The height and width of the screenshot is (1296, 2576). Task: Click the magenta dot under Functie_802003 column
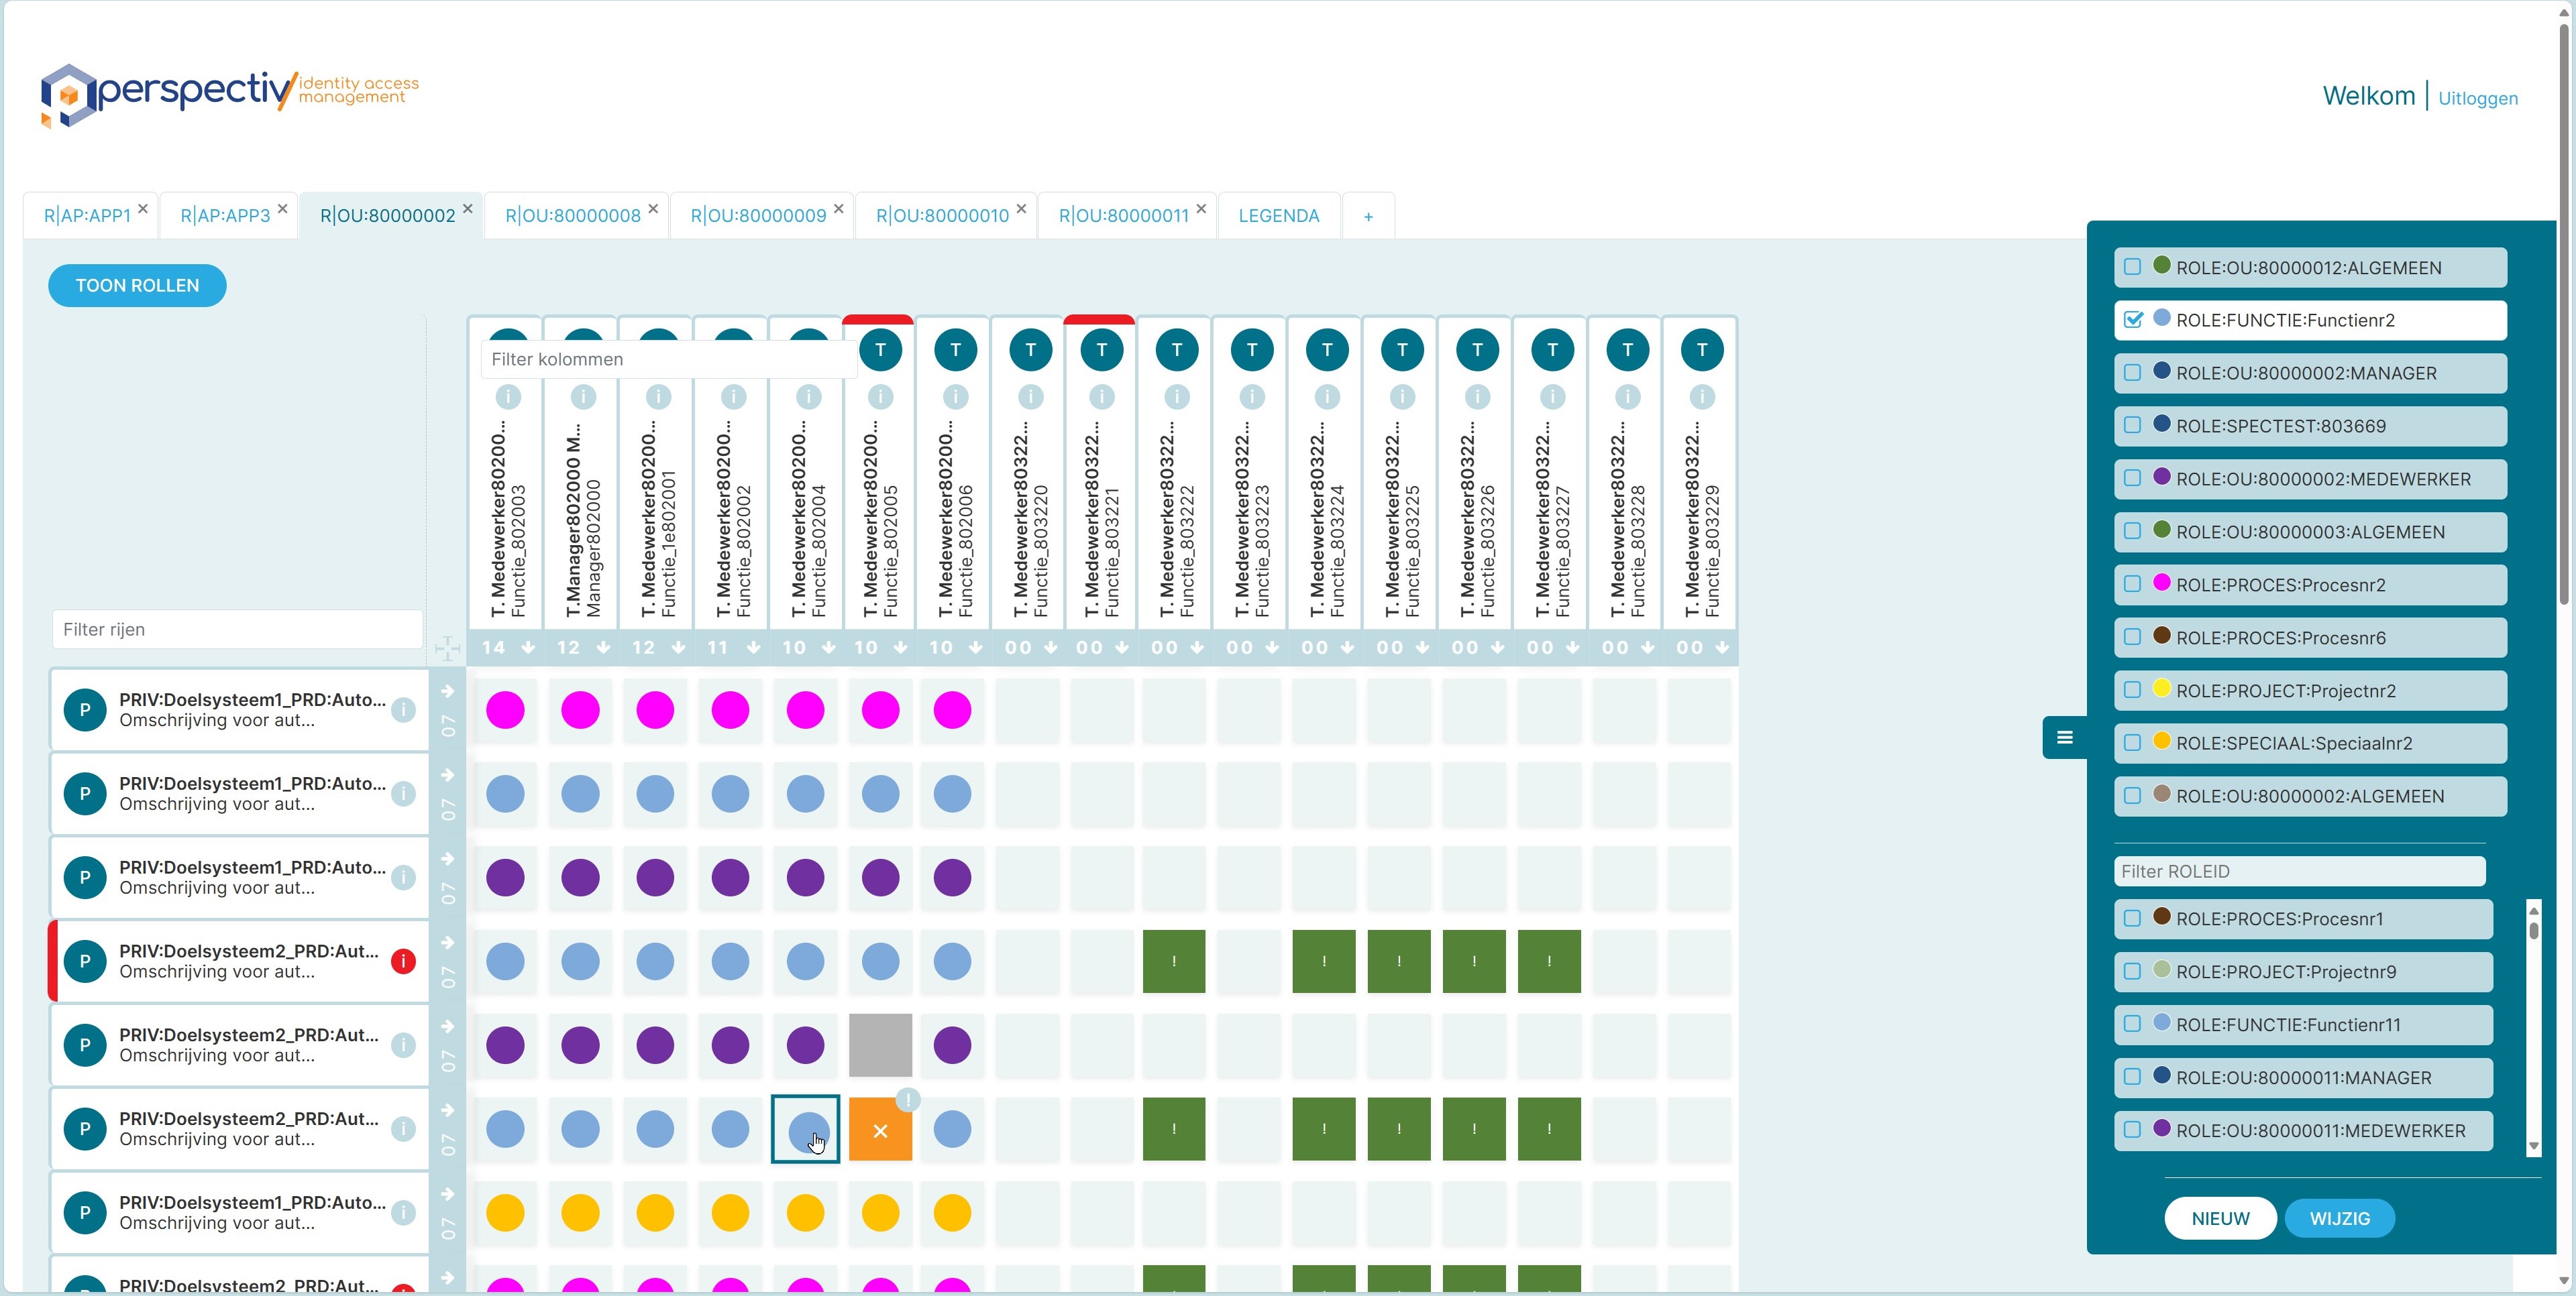[505, 709]
